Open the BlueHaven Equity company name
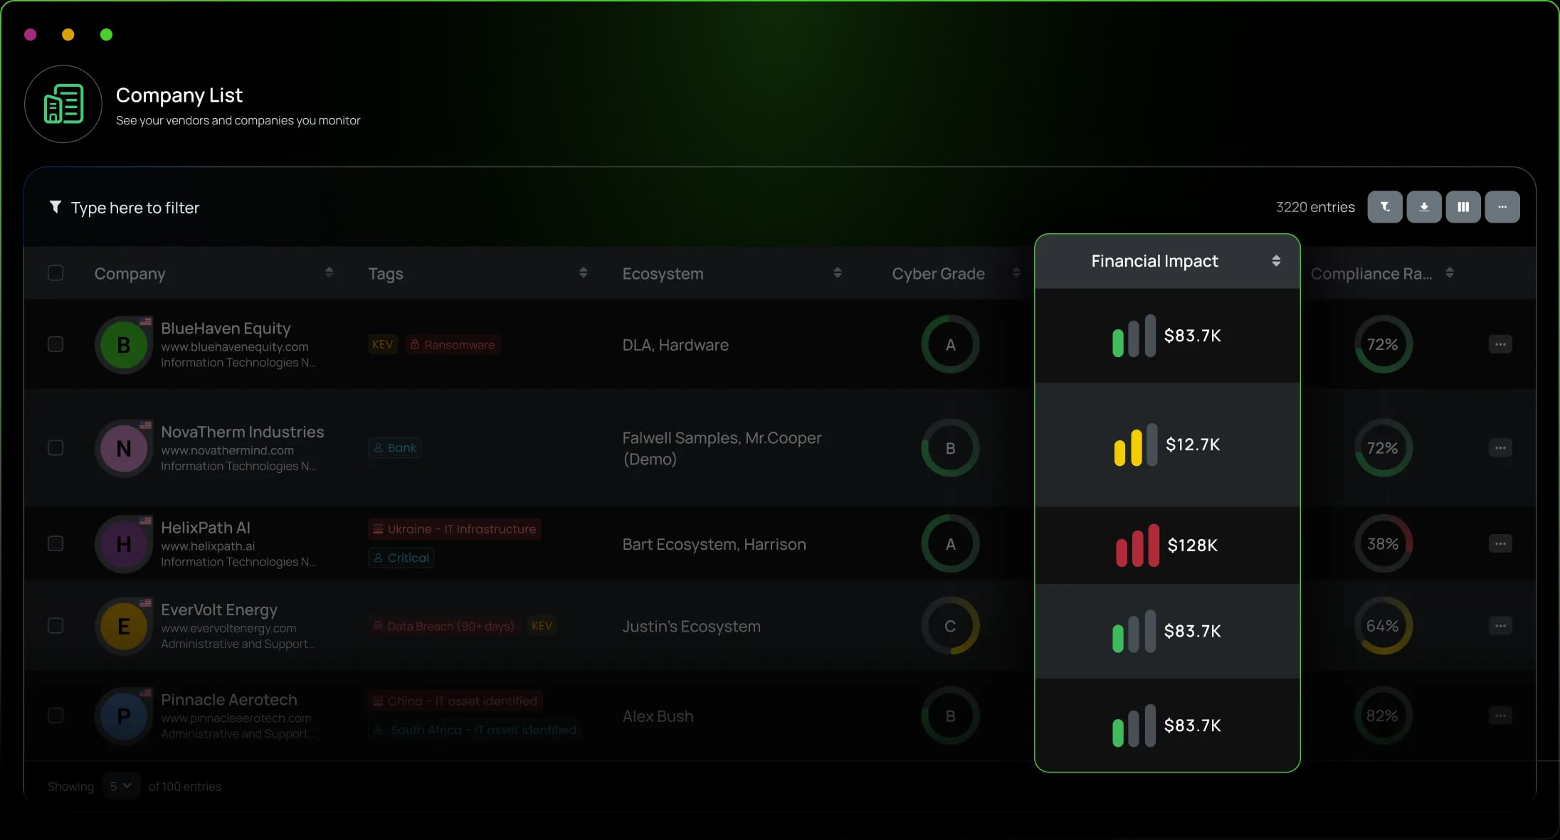The height and width of the screenshot is (840, 1560). pyautogui.click(x=226, y=329)
